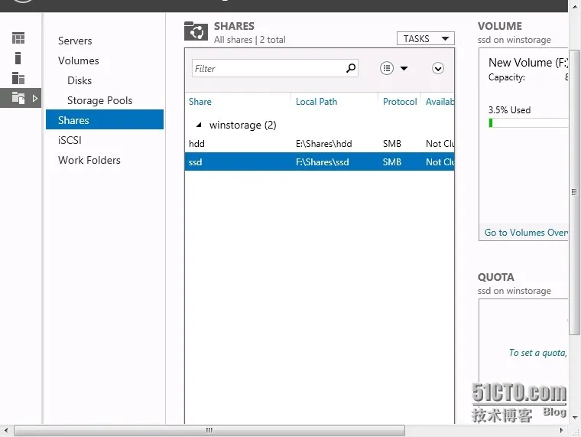Image resolution: width=581 pixels, height=437 pixels.
Task: Click the vertical scrollbar down arrow
Action: tap(575, 418)
